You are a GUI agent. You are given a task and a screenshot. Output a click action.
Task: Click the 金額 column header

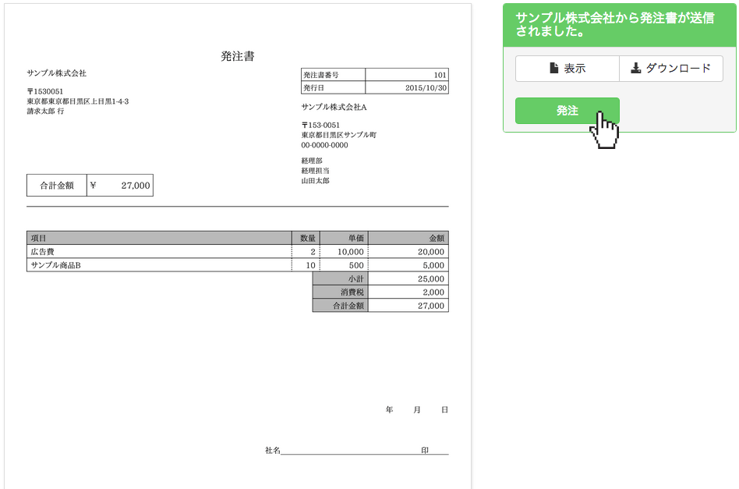[x=408, y=238]
